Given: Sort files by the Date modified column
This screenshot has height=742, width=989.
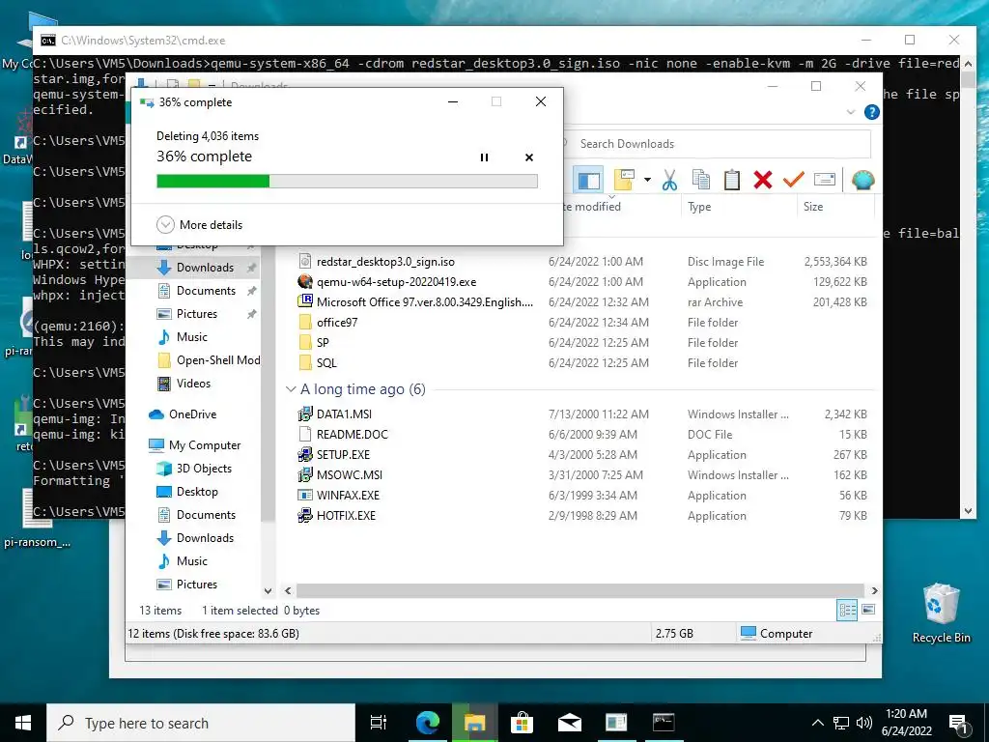Looking at the screenshot, I should pyautogui.click(x=592, y=207).
